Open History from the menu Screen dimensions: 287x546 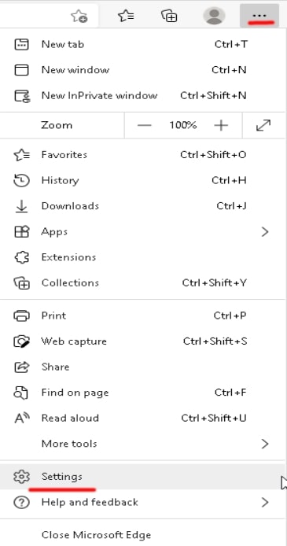[142, 180]
